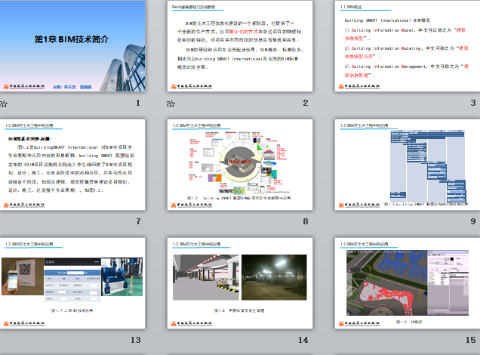Select slide 1 titled 第1章 BIM技术简介
Image resolution: width=480 pixels, height=355 pixels.
[x=72, y=45]
